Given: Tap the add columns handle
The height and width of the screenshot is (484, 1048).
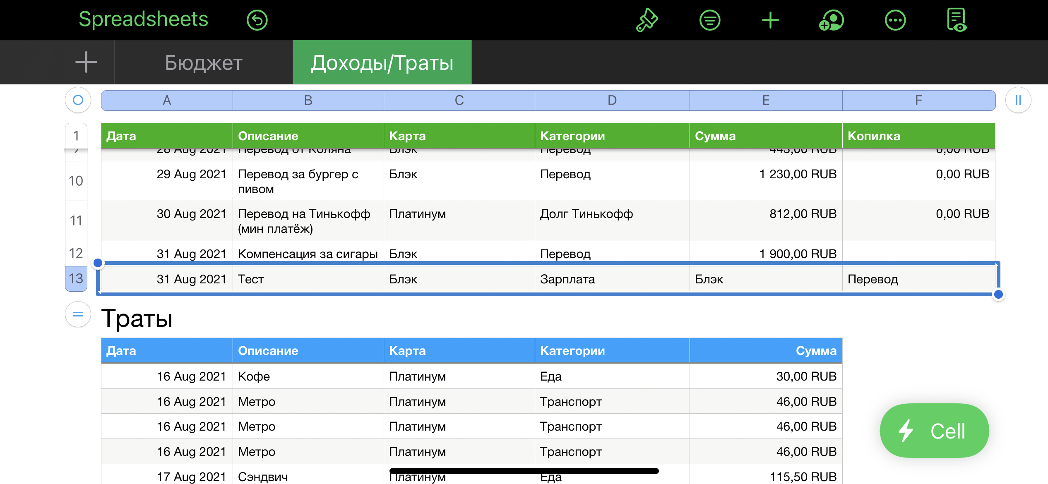Looking at the screenshot, I should [1018, 100].
